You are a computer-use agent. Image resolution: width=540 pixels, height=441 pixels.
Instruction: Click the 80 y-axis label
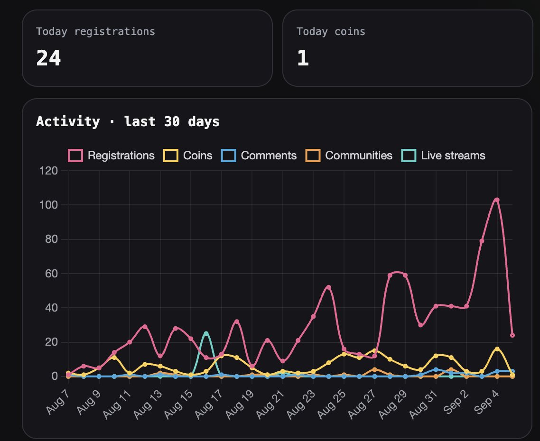pos(52,239)
